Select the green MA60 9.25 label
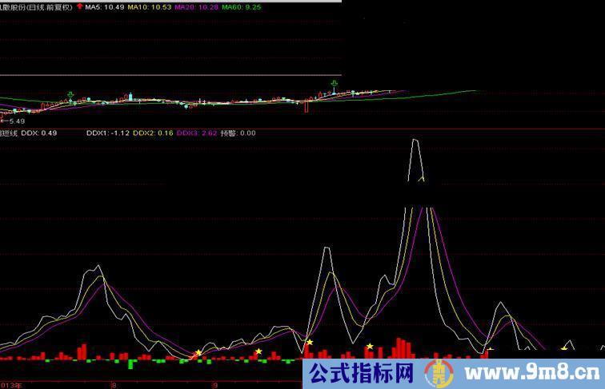The width and height of the screenshot is (605, 389). (x=242, y=6)
